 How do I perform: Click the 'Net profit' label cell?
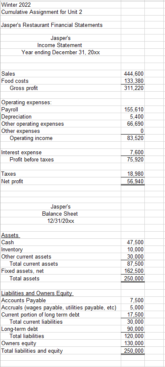[61, 181]
